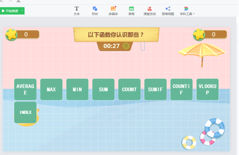
Task: Select the AVERAGE function card
Action: click(x=25, y=89)
